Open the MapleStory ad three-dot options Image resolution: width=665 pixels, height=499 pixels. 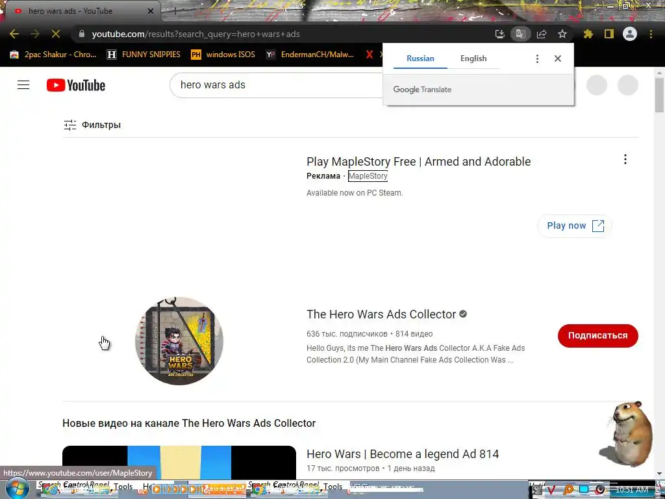[625, 159]
